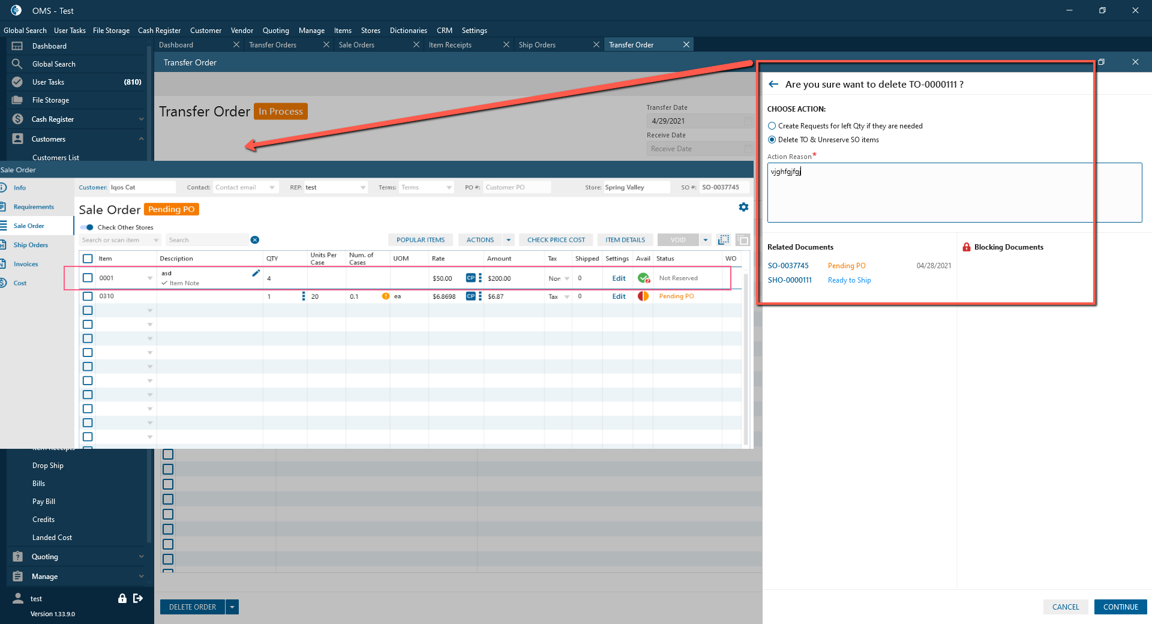Screen dimensions: 1152x624
Task: Switch to the Item Receipts tab
Action: point(450,45)
